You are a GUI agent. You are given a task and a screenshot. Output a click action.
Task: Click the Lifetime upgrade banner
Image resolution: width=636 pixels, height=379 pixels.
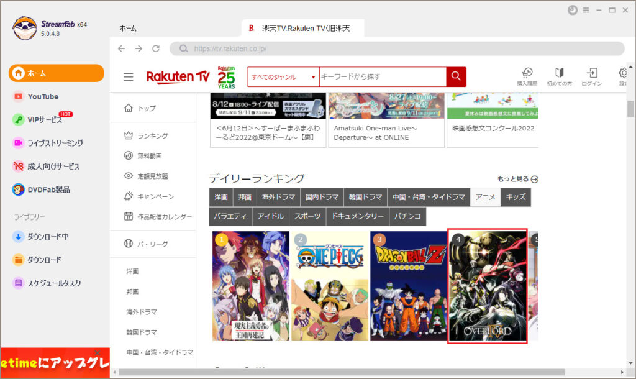click(x=55, y=363)
